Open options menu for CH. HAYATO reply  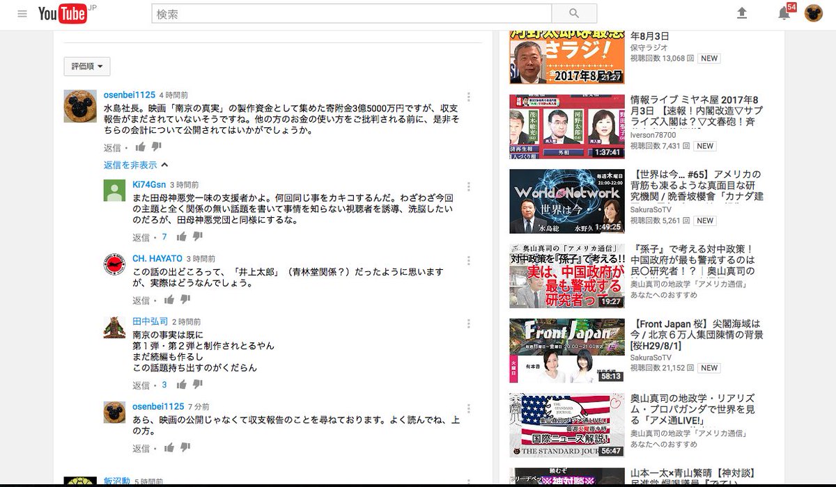coord(469,260)
